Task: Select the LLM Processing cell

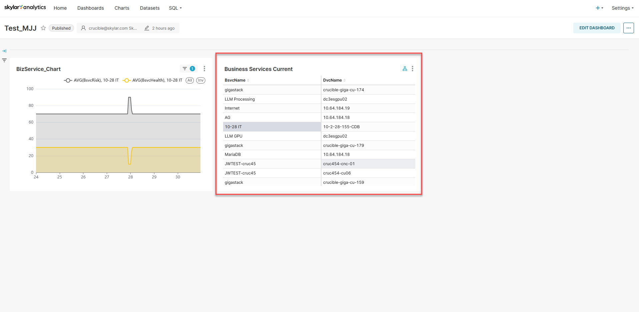Action: [272, 99]
